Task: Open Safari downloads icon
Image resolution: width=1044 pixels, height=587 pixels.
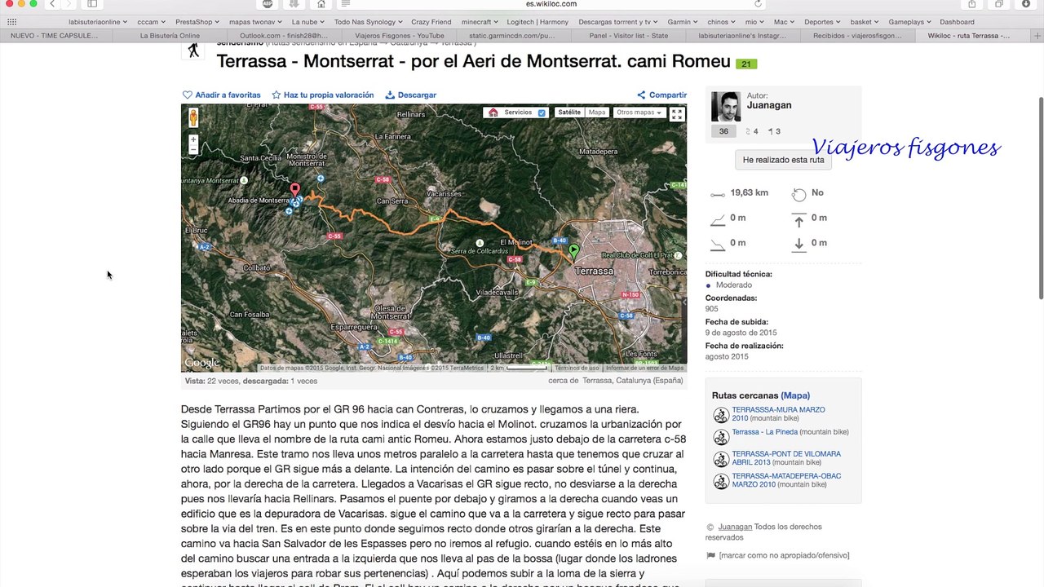Action: click(x=1026, y=4)
